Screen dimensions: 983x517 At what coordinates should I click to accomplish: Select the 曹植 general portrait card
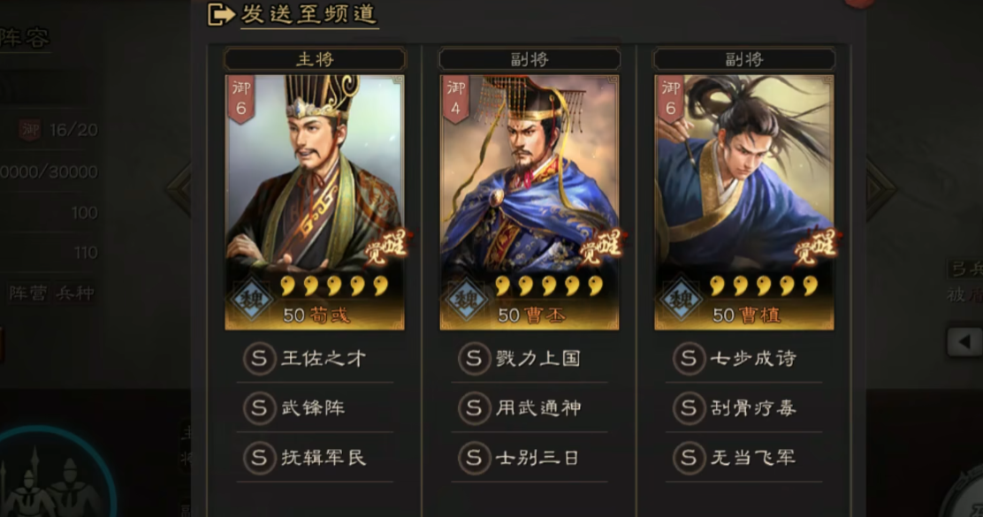tap(744, 202)
